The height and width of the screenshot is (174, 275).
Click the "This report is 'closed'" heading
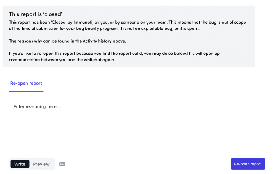pos(36,14)
